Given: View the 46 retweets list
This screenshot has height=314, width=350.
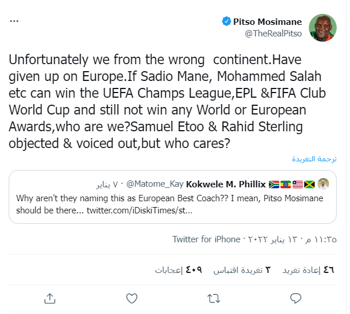Looking at the screenshot, I should [x=308, y=269].
